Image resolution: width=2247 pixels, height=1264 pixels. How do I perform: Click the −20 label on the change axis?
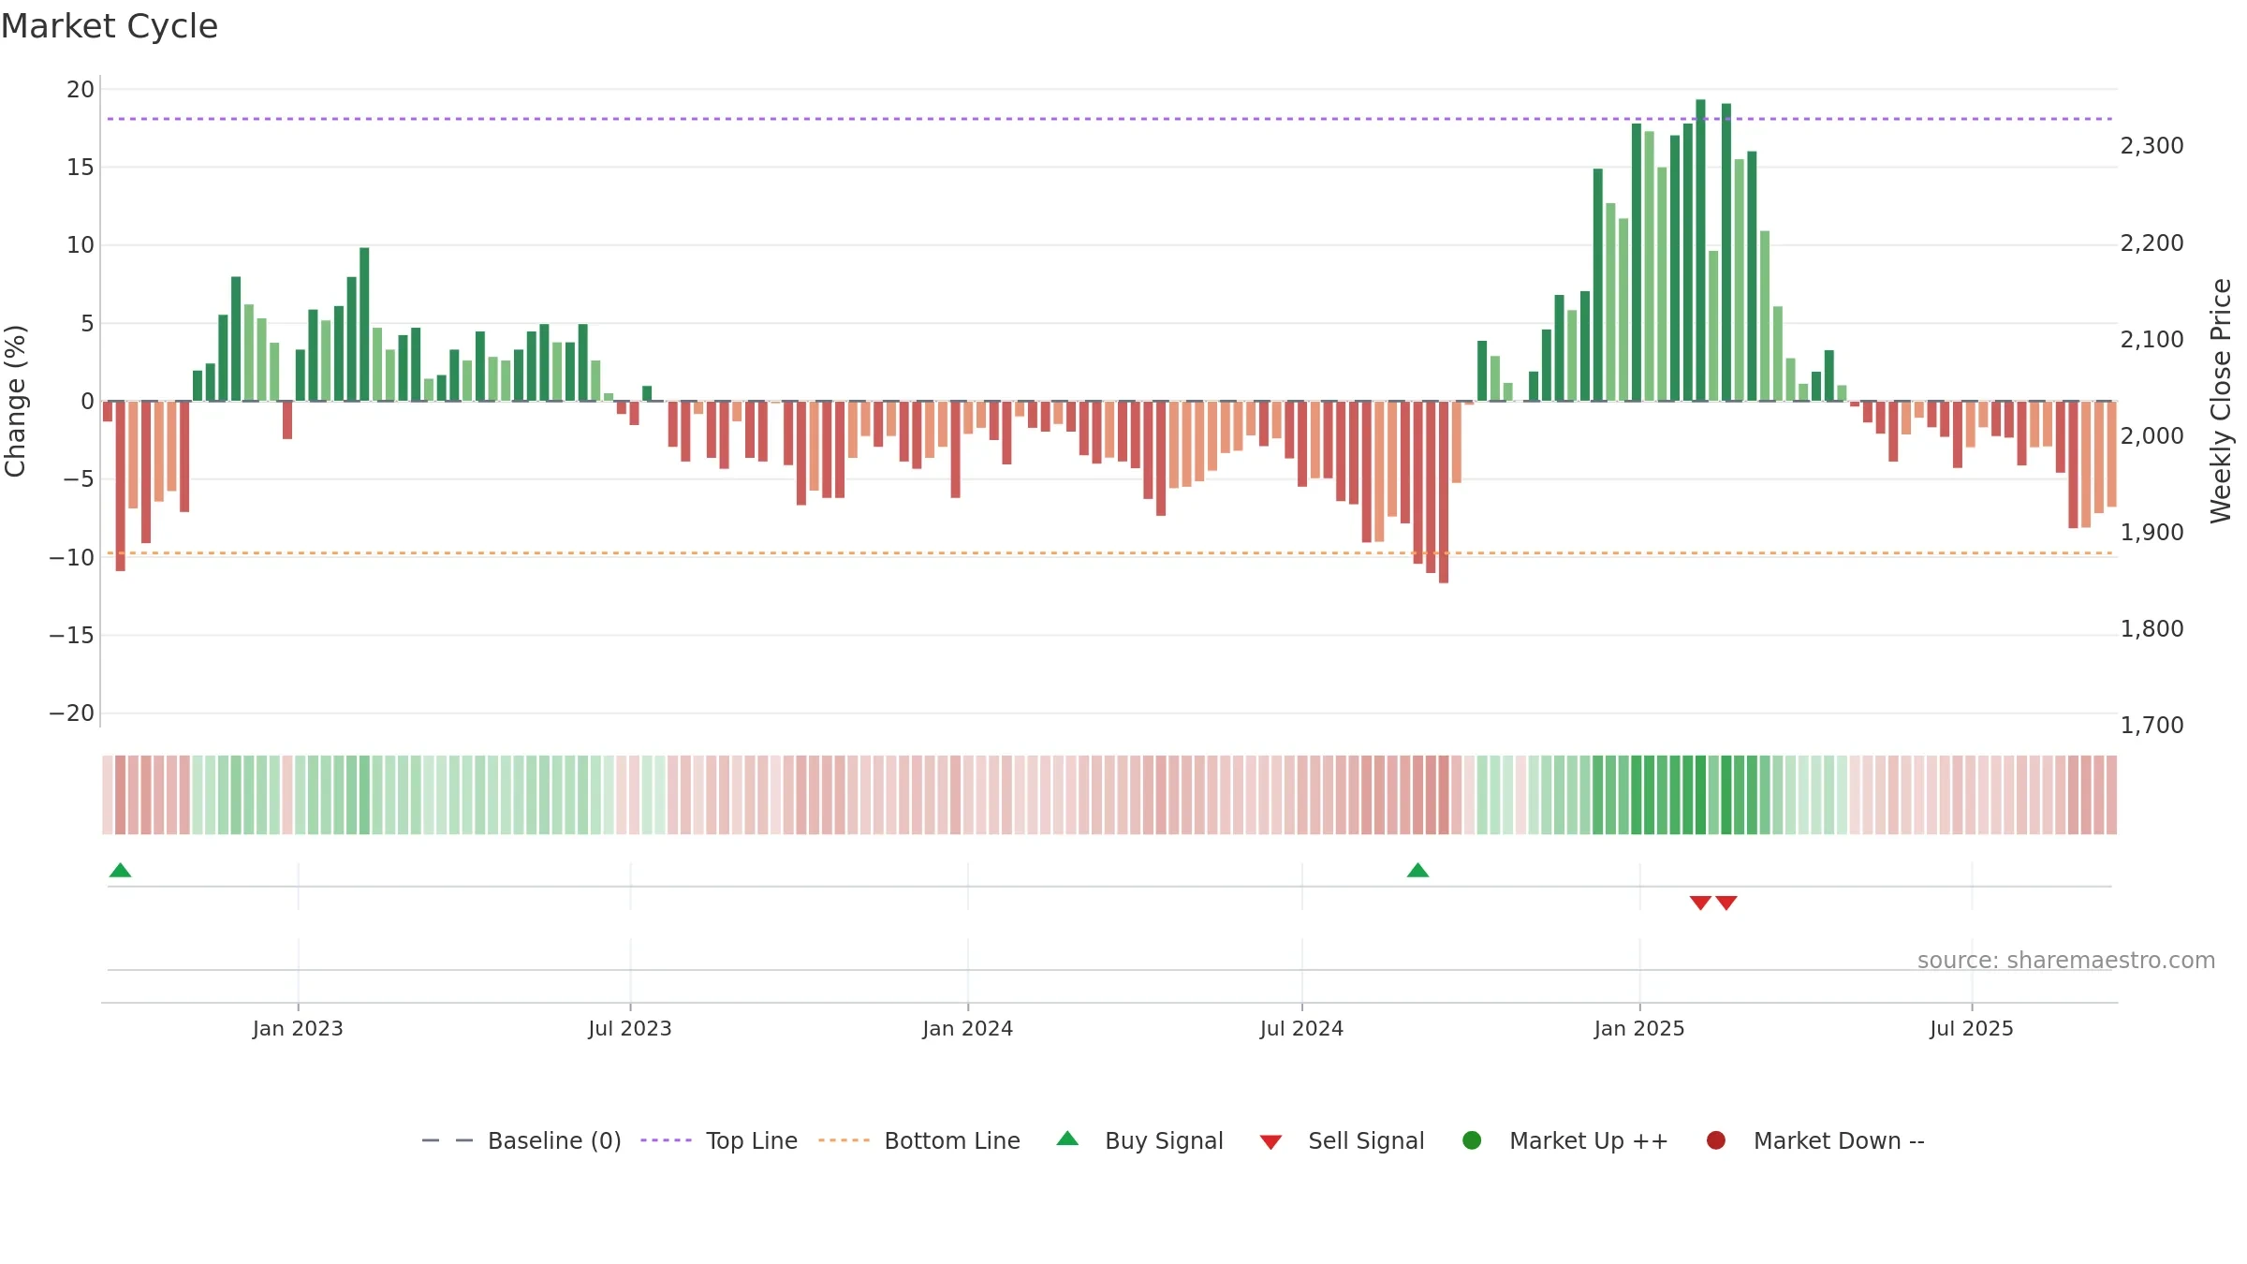pos(72,713)
